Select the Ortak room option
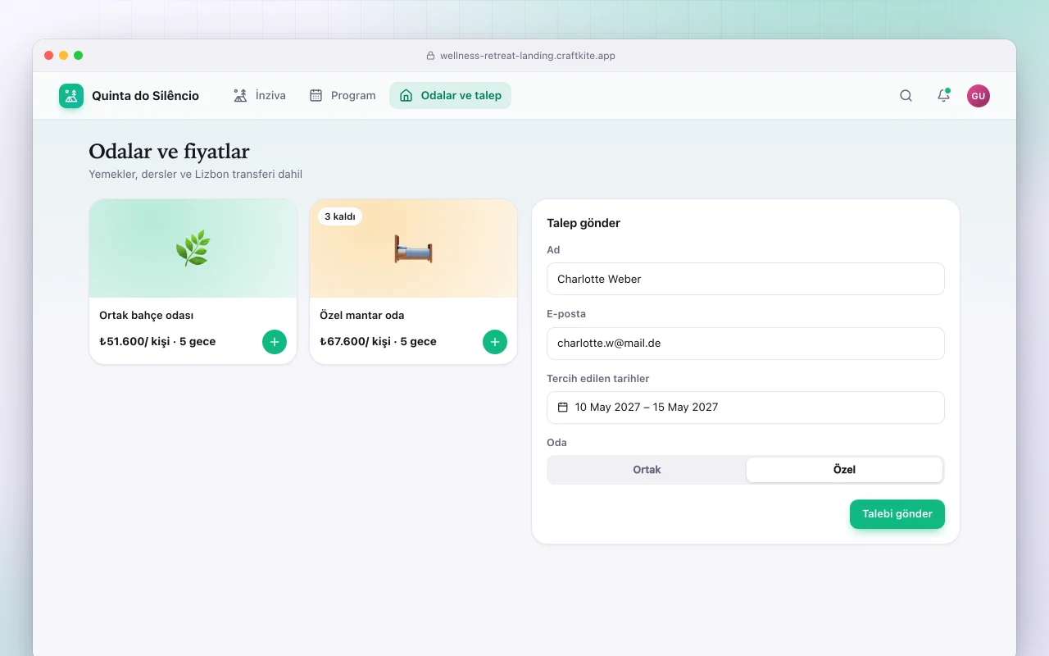1049x656 pixels. (x=647, y=470)
